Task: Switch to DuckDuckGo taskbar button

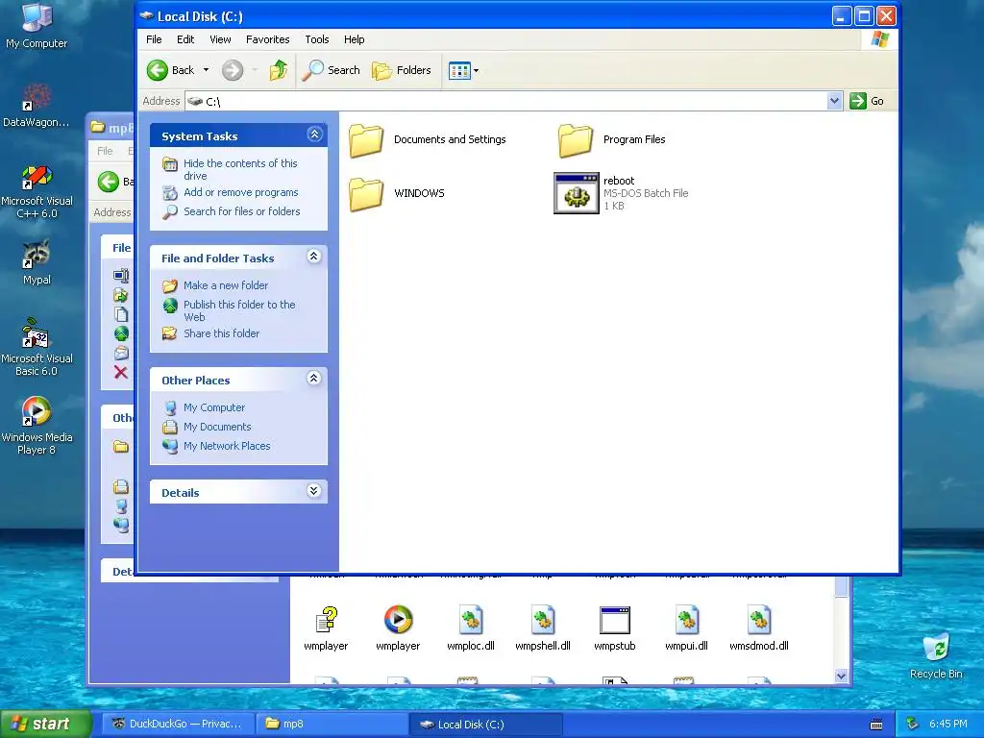Action: click(x=178, y=725)
